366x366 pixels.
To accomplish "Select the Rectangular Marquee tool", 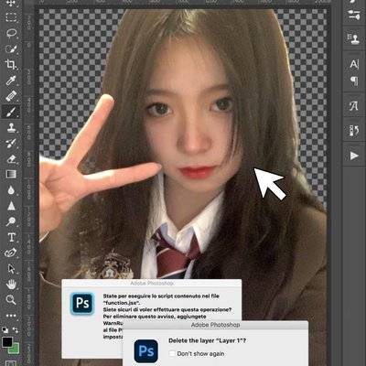I will tap(11, 17).
